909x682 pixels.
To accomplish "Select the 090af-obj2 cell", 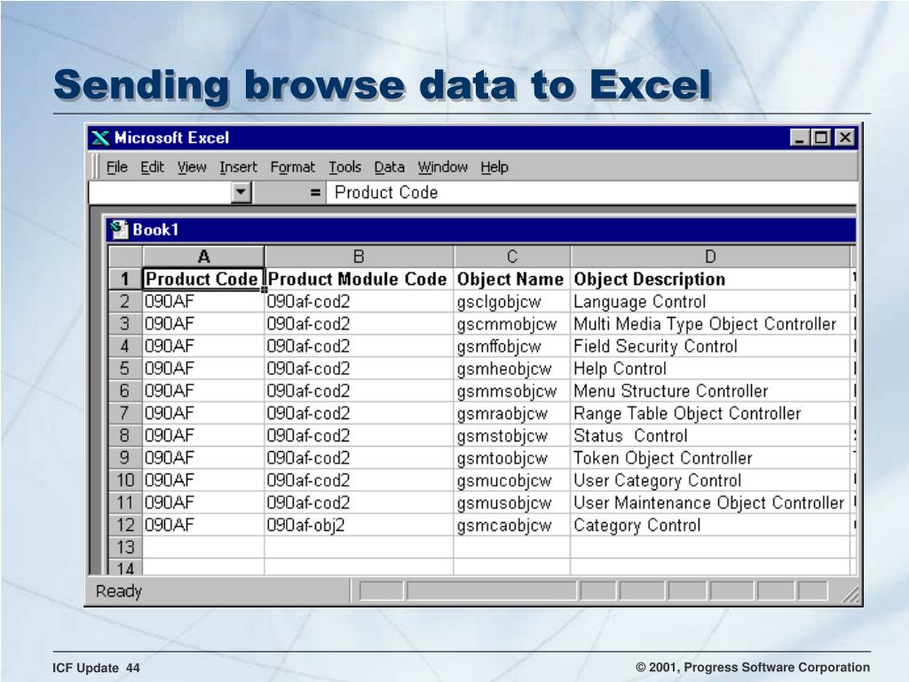I will 359,525.
